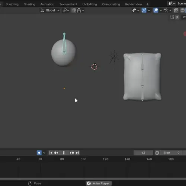Image resolution: width=186 pixels, height=186 pixels.
Task: Jump to the previous keyframe
Action: (x=56, y=153)
